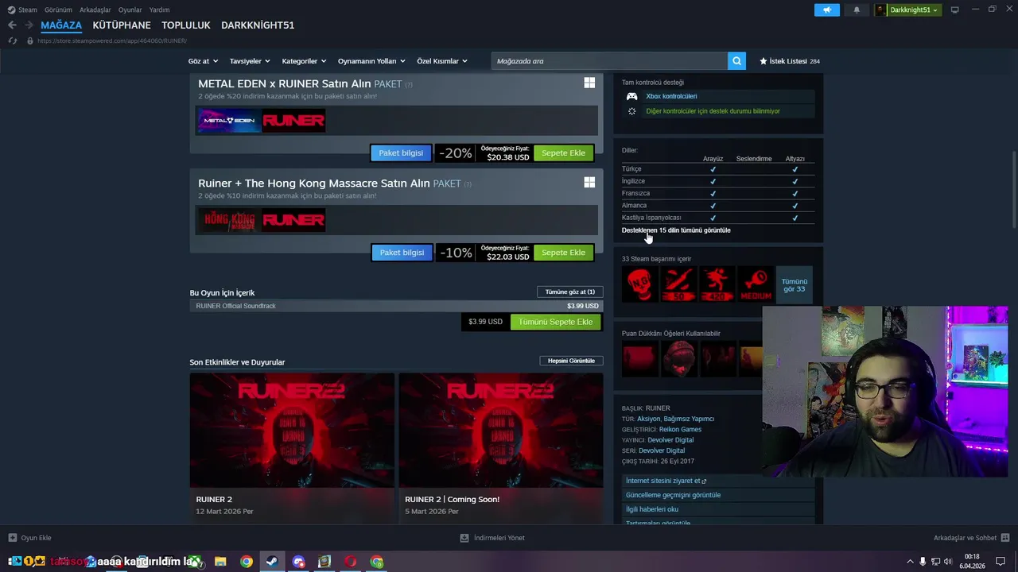1018x572 pixels.
Task: Open the notifications bell
Action: tap(857, 10)
